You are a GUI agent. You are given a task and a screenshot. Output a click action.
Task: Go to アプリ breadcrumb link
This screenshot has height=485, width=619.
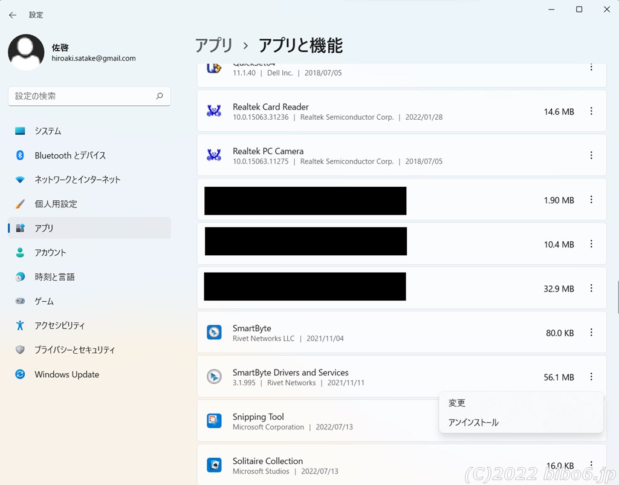click(x=213, y=45)
